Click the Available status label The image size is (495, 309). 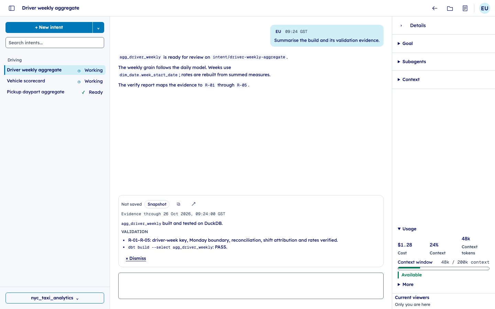click(411, 275)
